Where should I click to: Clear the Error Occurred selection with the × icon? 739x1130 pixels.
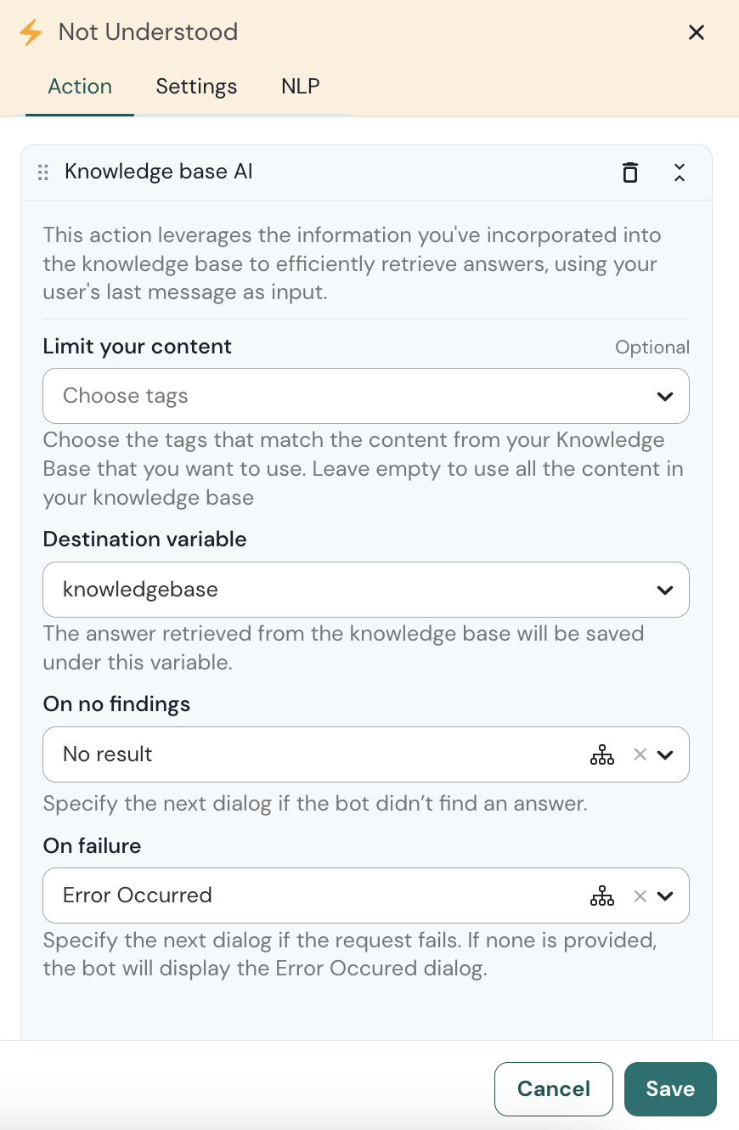tap(640, 895)
